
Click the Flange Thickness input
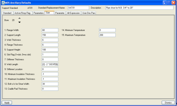[50, 45]
